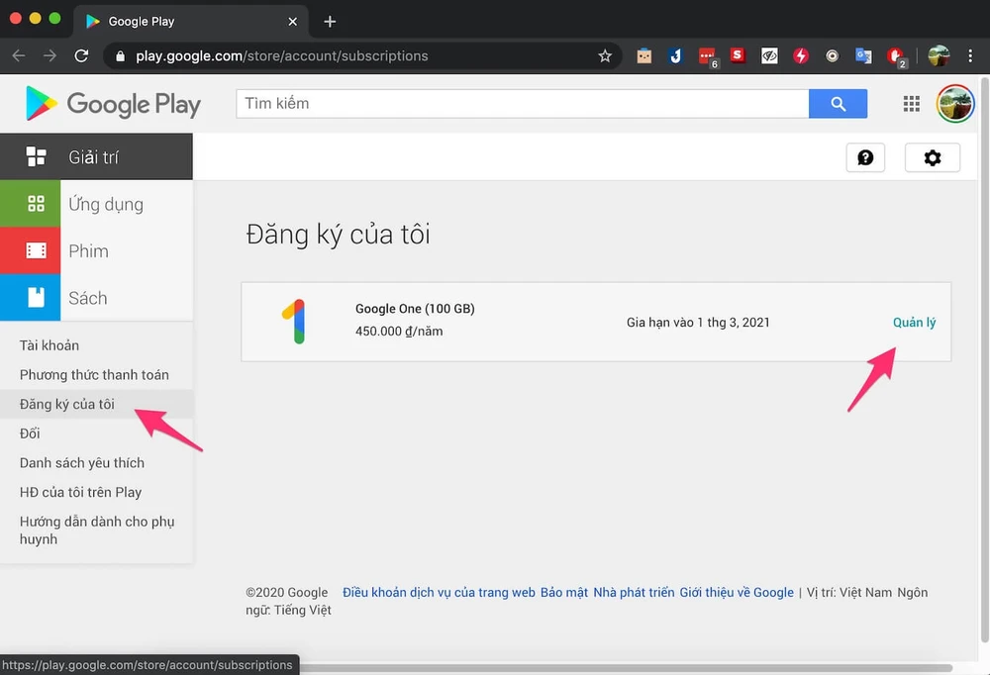Open the Bảo mật footer link
The height and width of the screenshot is (675, 990).
563,592
